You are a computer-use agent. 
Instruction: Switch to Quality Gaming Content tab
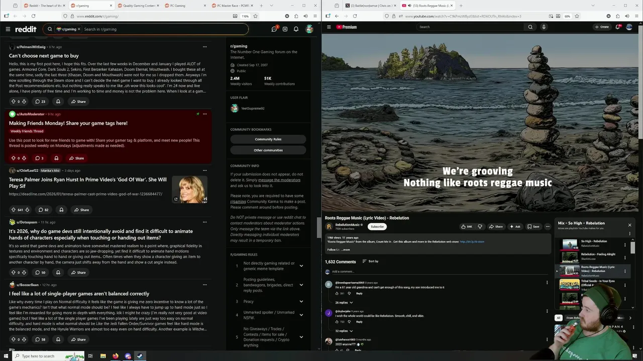(138, 6)
